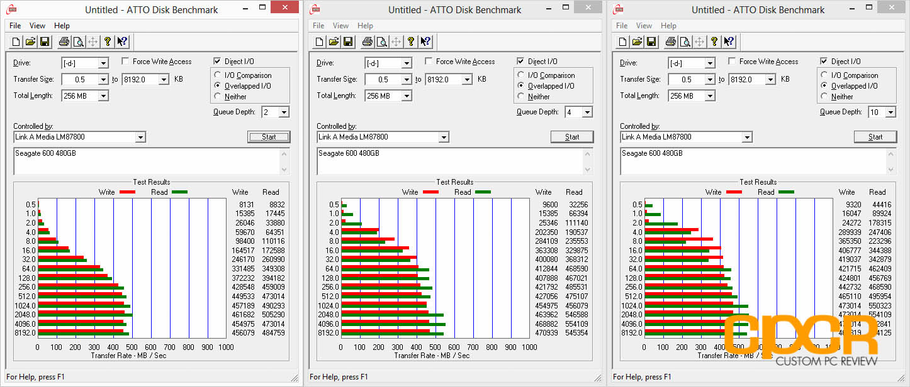Open File menu in Queue Depth 2 window

click(15, 26)
